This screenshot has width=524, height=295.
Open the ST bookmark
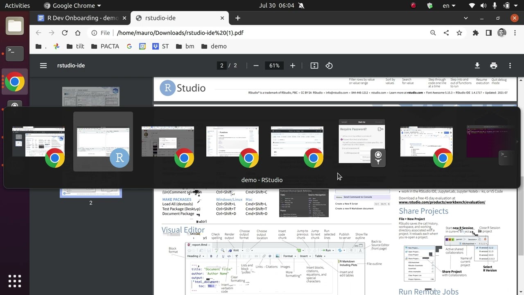click(x=160, y=46)
